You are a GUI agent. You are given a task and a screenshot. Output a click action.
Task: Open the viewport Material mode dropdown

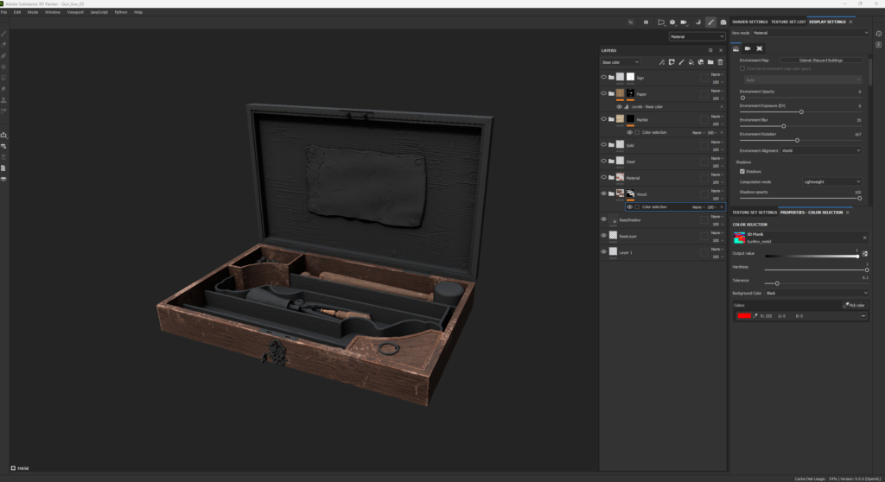click(x=697, y=36)
